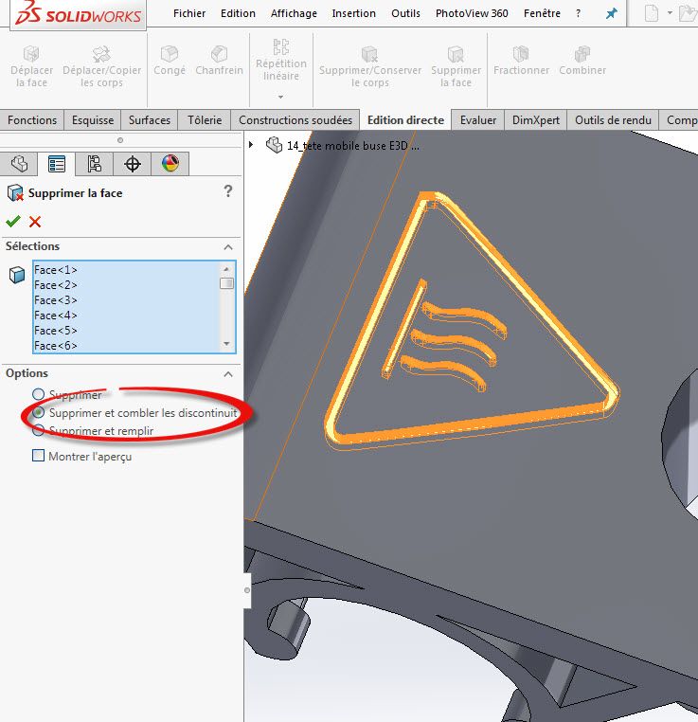Viewport: 698px width, 722px height.
Task: Click the Déplacer la face tool
Action: 31,66
